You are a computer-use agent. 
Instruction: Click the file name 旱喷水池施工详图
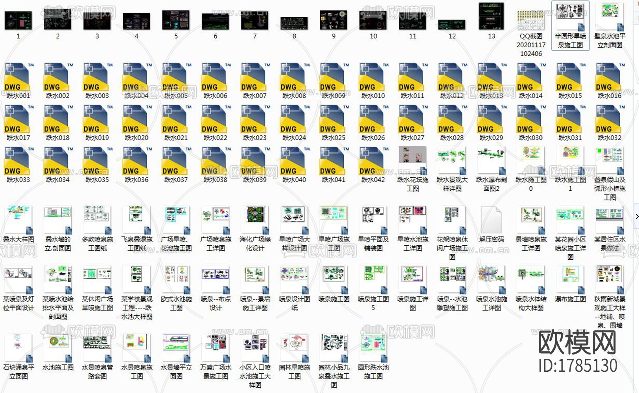click(412, 244)
